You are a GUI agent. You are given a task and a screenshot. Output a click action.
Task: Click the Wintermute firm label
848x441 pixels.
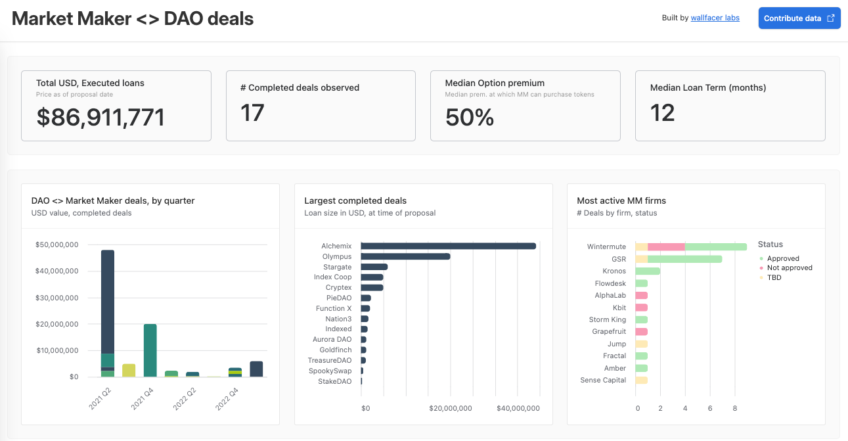click(x=606, y=246)
